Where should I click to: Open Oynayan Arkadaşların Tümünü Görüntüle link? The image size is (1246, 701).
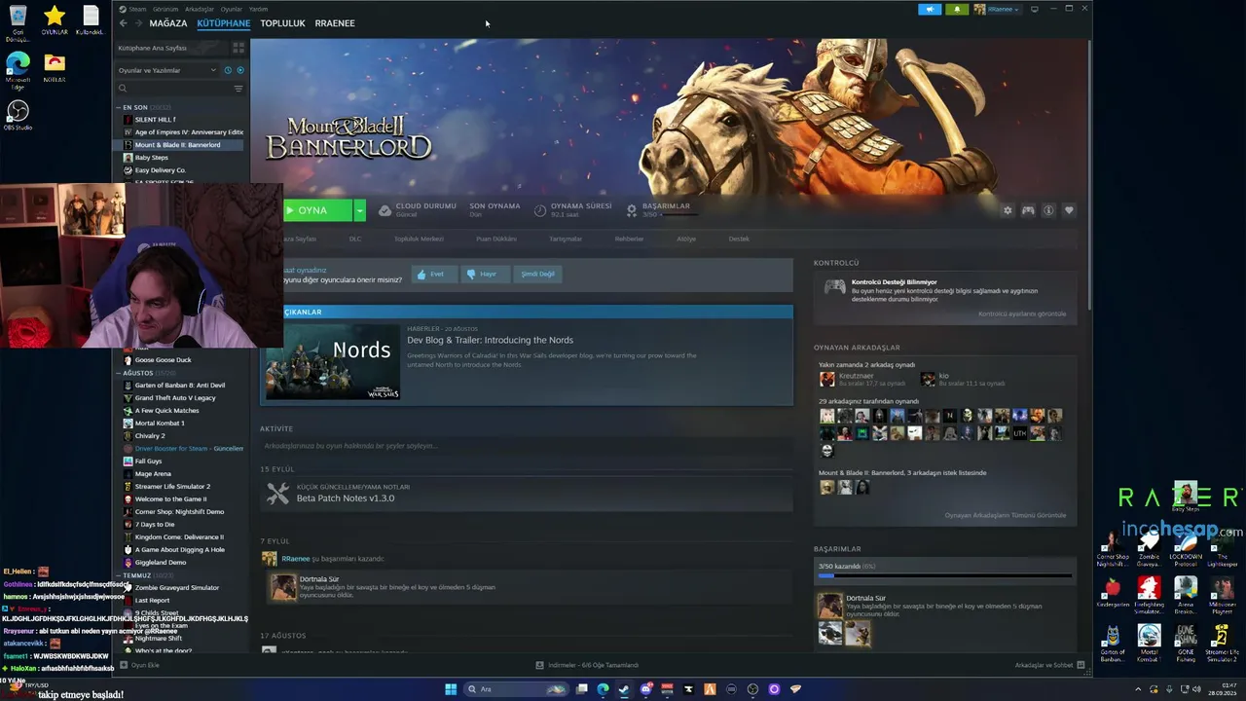click(x=1006, y=515)
